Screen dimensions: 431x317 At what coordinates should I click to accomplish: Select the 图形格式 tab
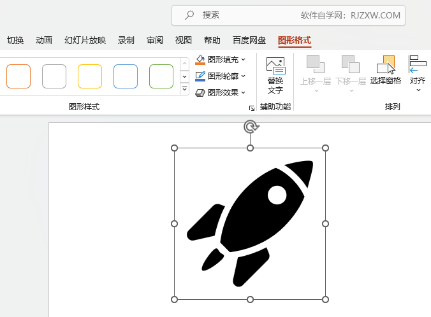[295, 40]
